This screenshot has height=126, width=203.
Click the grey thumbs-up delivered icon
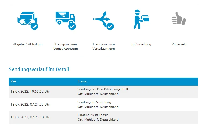[x=179, y=19]
